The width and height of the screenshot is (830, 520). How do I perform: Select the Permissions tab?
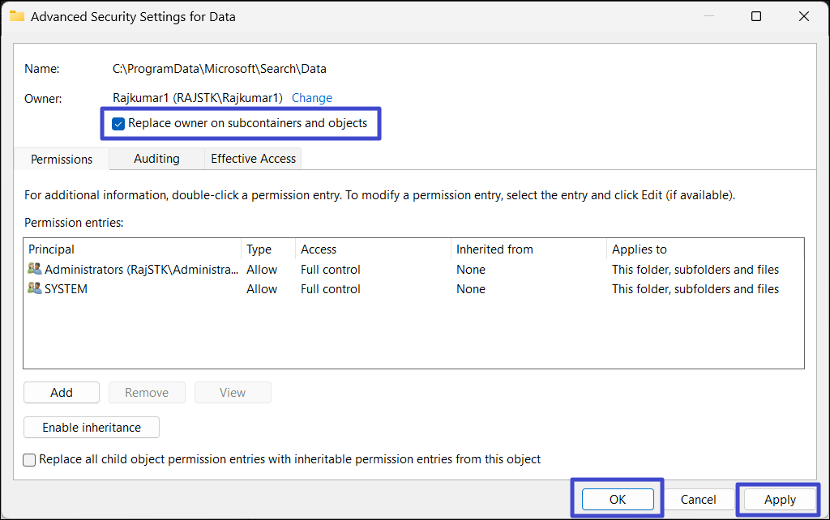[62, 160]
